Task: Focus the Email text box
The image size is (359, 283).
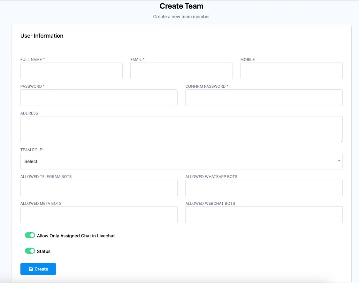Action: tap(181, 71)
